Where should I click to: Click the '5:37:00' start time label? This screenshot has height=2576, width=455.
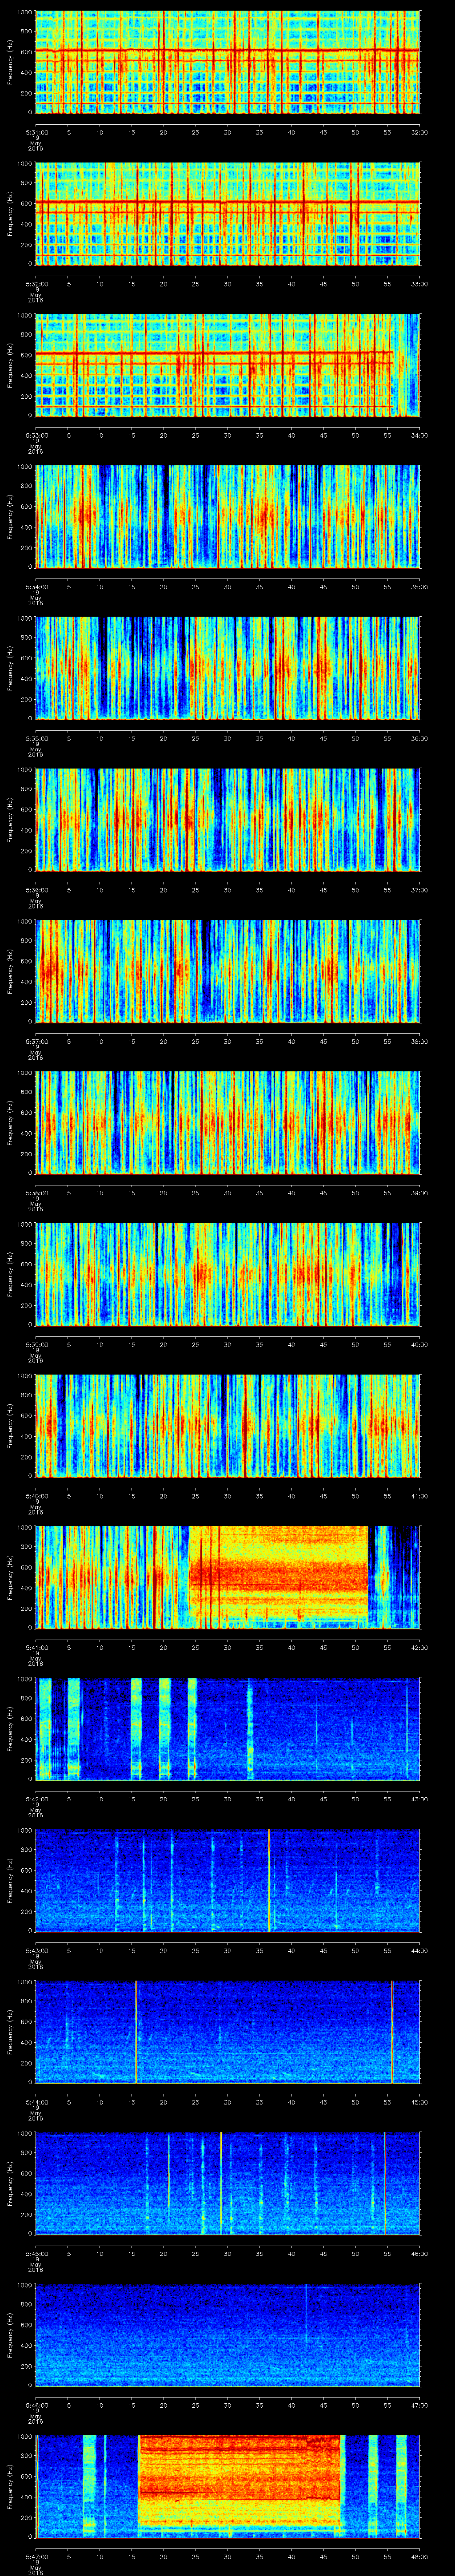(36, 1041)
